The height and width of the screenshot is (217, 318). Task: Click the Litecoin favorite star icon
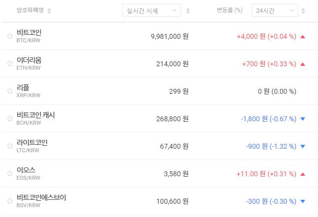click(9, 146)
